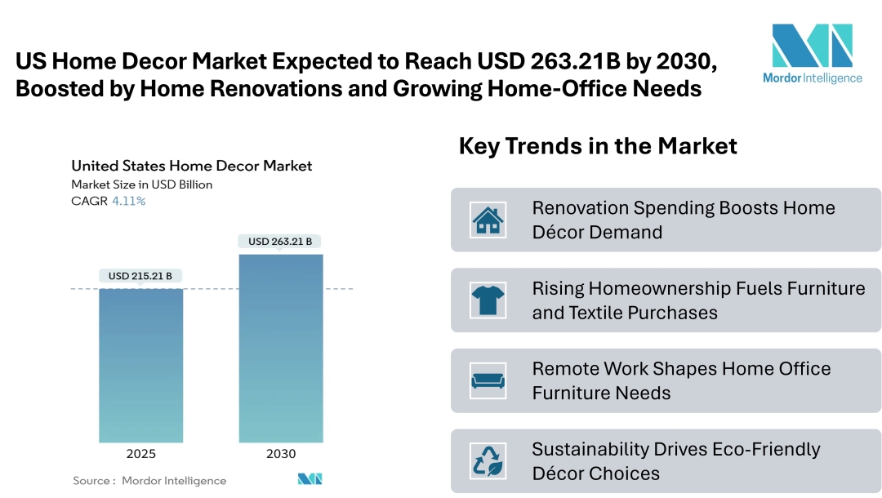This screenshot has height=498, width=882.
Task: Click the "USD 263.21 B" value label
Action: click(x=281, y=240)
